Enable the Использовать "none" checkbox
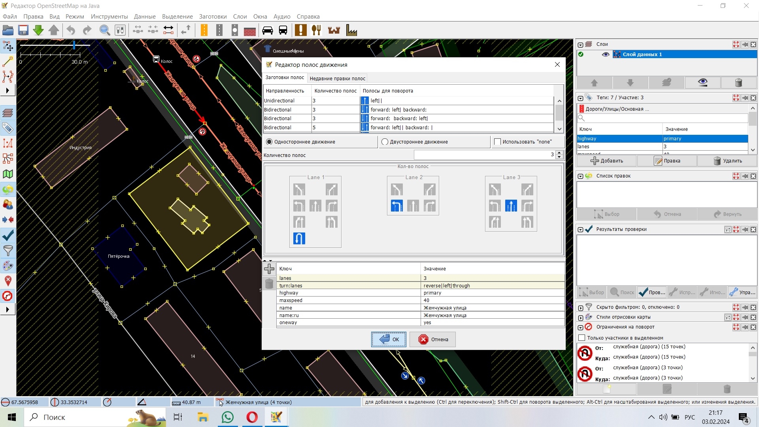The image size is (759, 427). pos(497,142)
